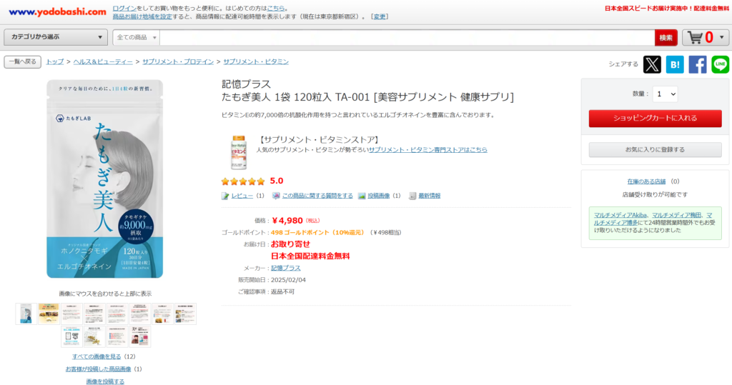Click お取り寄せ delivery status text
The height and width of the screenshot is (385, 732).
tap(290, 244)
